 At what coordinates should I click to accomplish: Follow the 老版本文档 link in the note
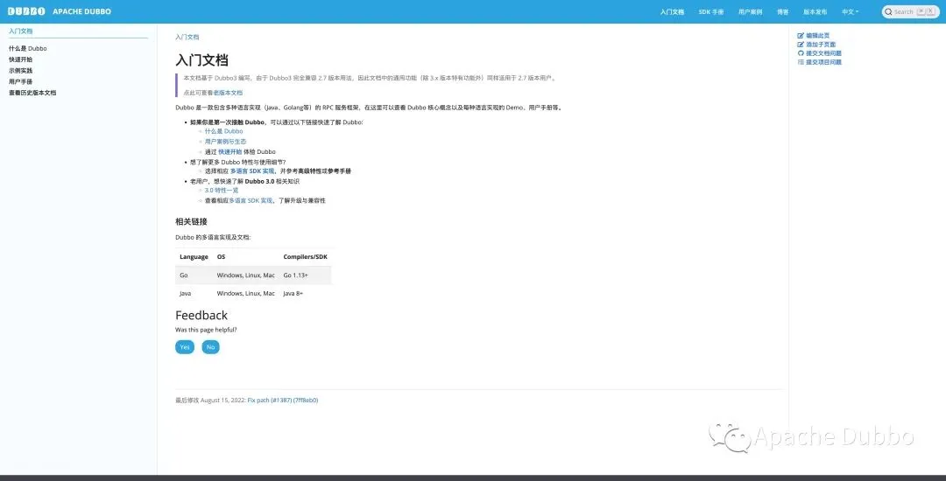click(x=228, y=93)
